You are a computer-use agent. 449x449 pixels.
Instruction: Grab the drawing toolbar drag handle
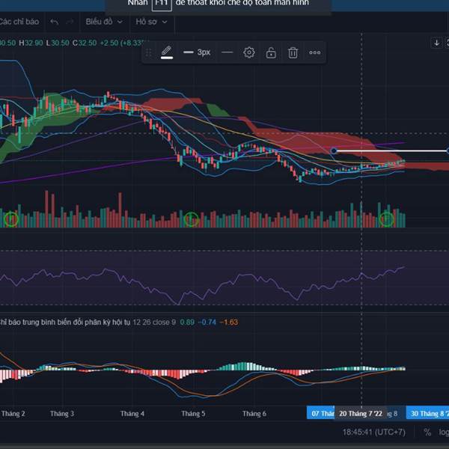coord(148,52)
